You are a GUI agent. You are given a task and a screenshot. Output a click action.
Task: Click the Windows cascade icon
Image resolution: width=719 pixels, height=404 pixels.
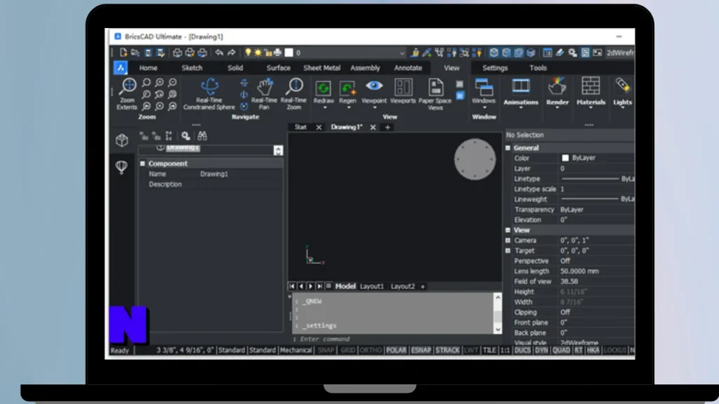click(484, 87)
